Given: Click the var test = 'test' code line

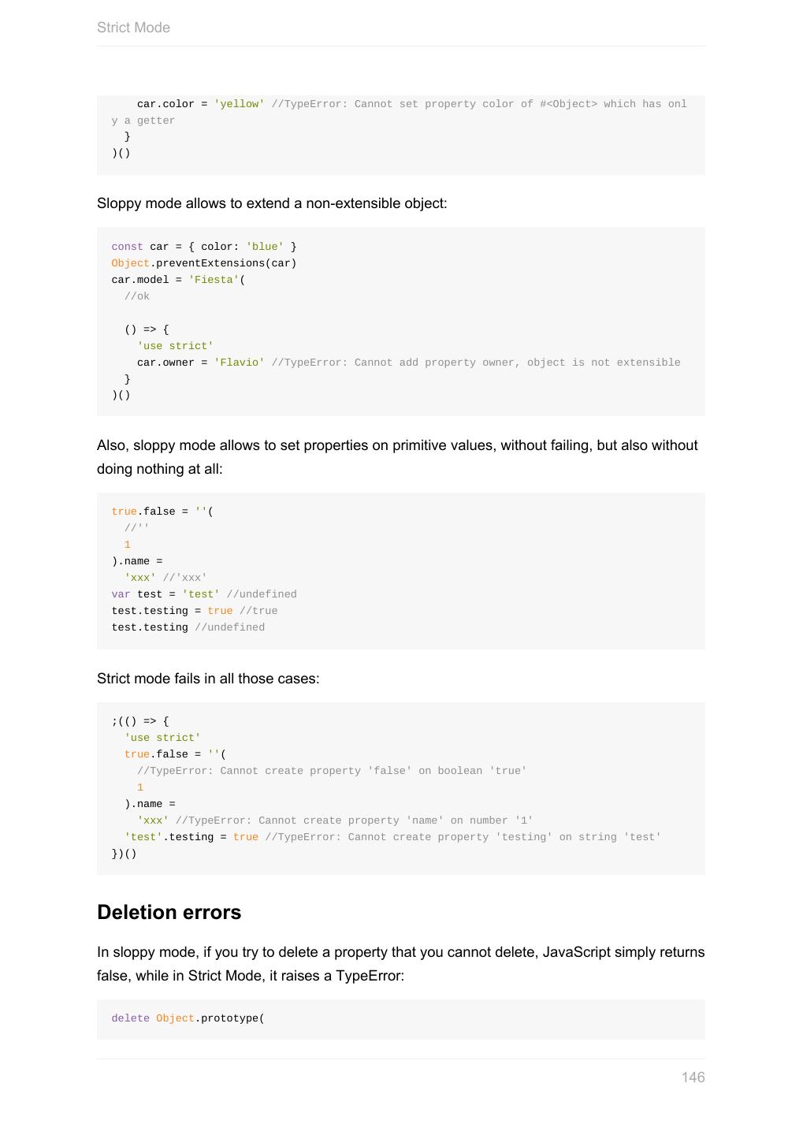Looking at the screenshot, I should [x=165, y=594].
